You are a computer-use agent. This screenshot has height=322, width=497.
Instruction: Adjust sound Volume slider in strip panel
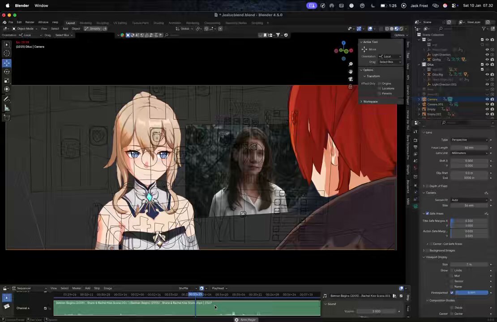tap(376, 311)
